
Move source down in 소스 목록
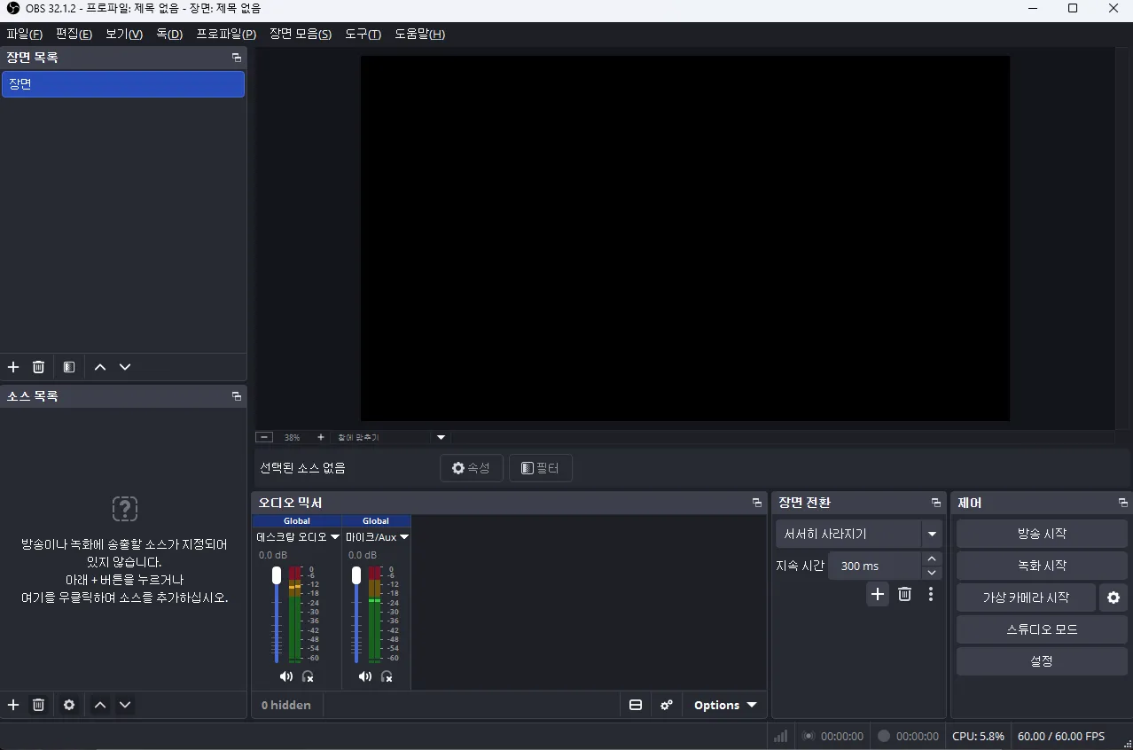tap(125, 705)
